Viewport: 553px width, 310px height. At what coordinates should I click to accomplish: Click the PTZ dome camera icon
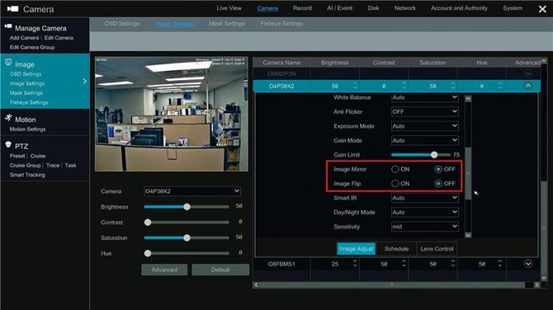[x=8, y=144]
